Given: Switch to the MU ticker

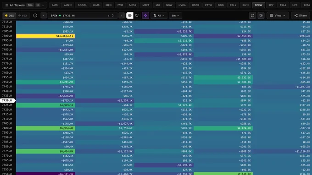Looking at the screenshot, I should [x=157, y=5].
